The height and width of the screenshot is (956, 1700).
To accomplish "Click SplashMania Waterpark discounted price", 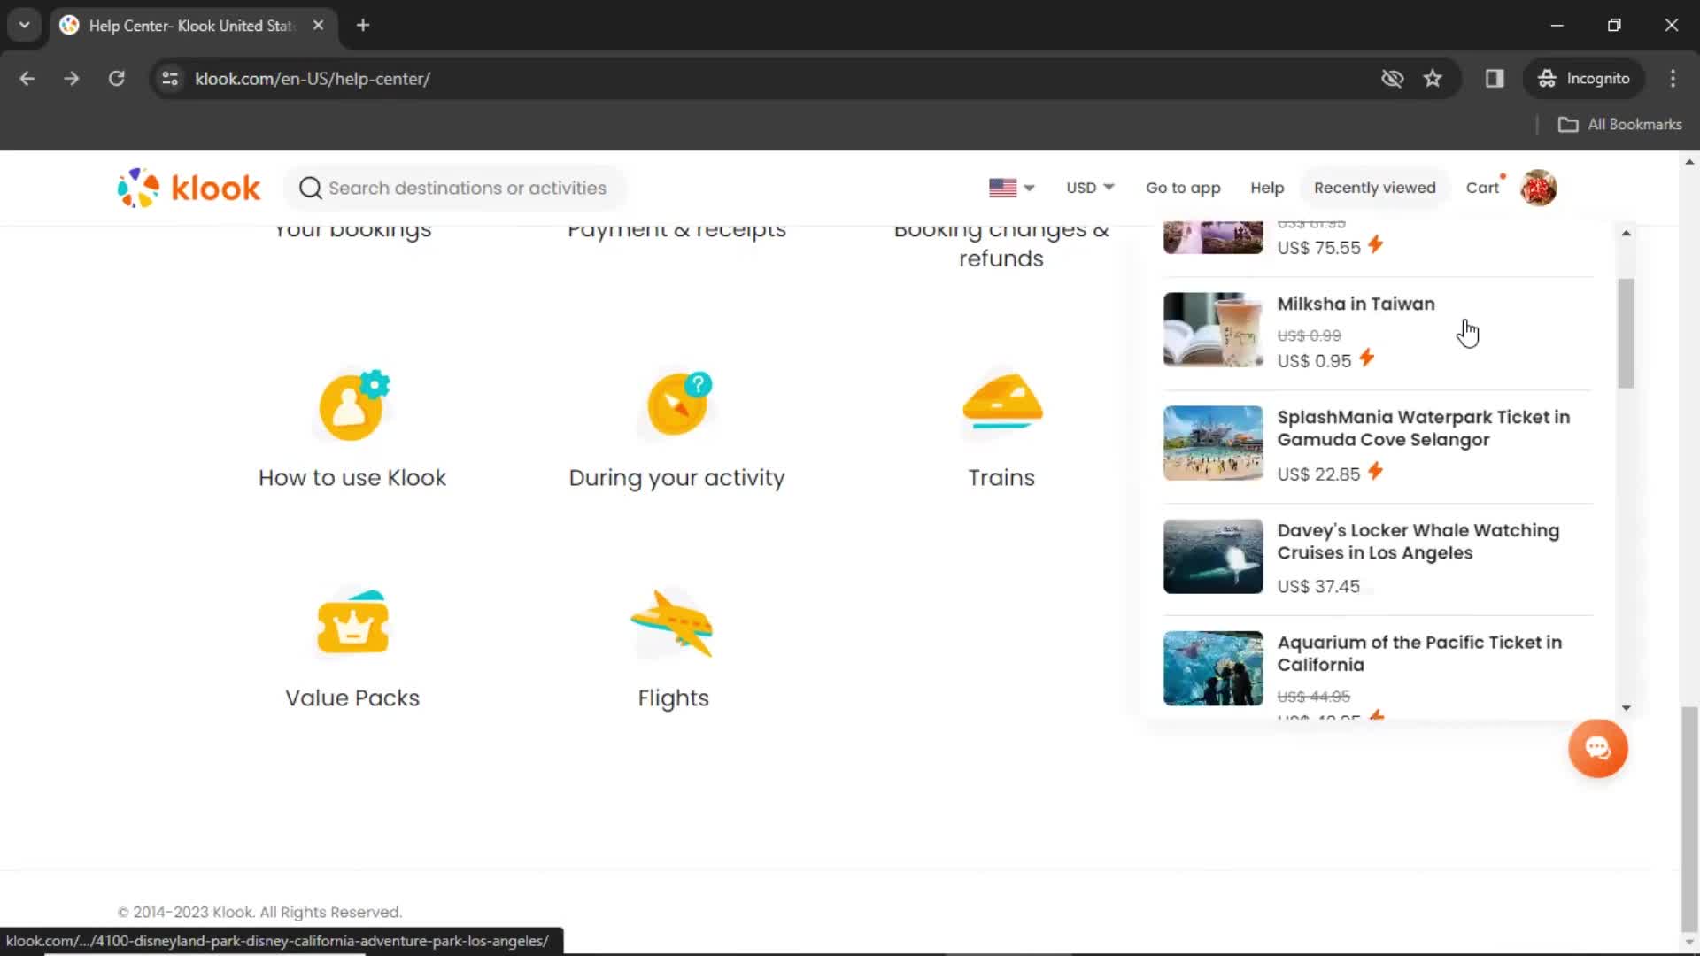I will (x=1317, y=474).
